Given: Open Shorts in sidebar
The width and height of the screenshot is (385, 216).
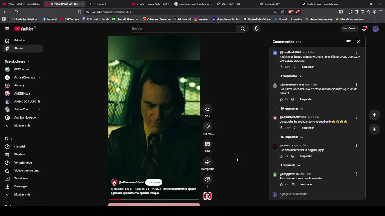Looking at the screenshot, I should click(x=23, y=48).
